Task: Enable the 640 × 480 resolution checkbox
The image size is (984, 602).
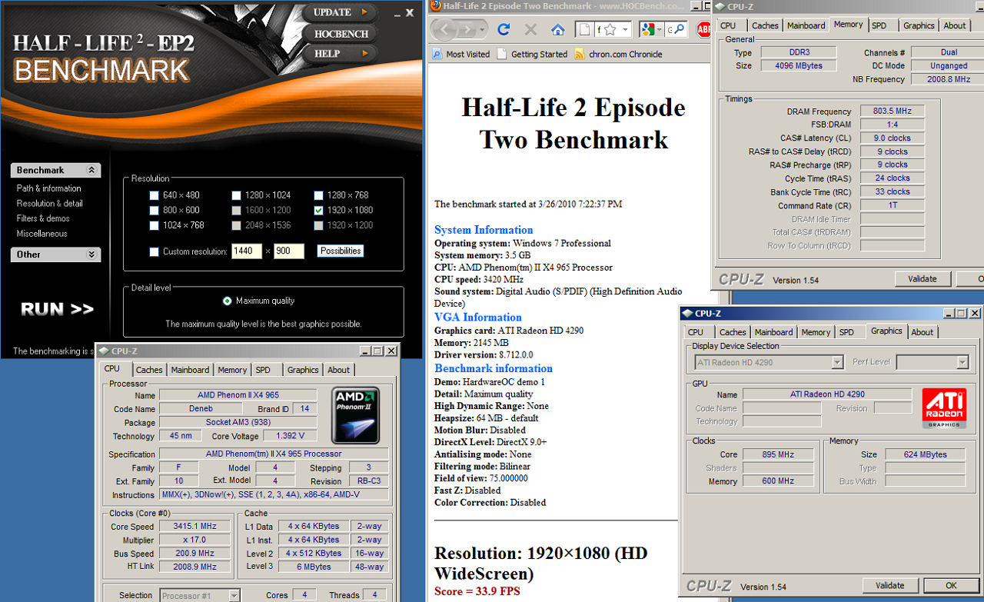Action: (x=154, y=195)
